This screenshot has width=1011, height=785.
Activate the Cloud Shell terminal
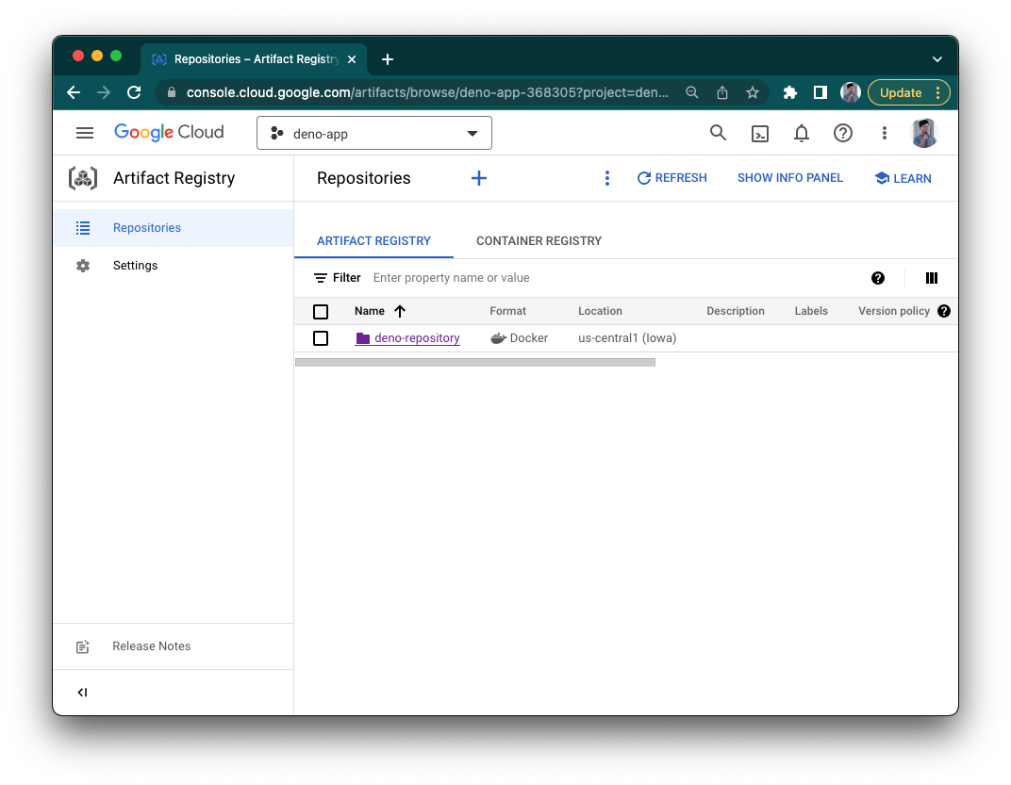click(x=760, y=133)
